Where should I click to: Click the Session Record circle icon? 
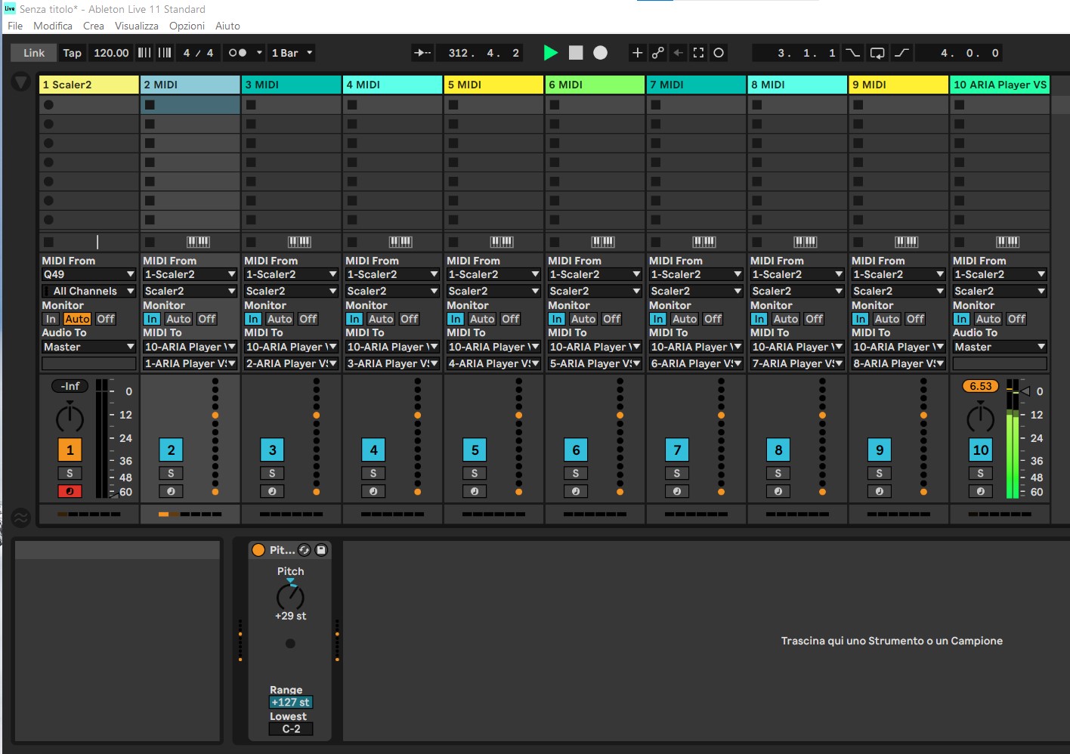coord(719,53)
